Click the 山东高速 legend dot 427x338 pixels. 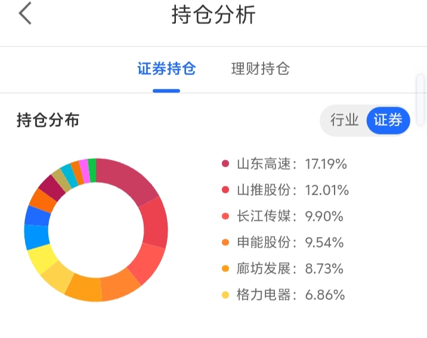point(225,164)
